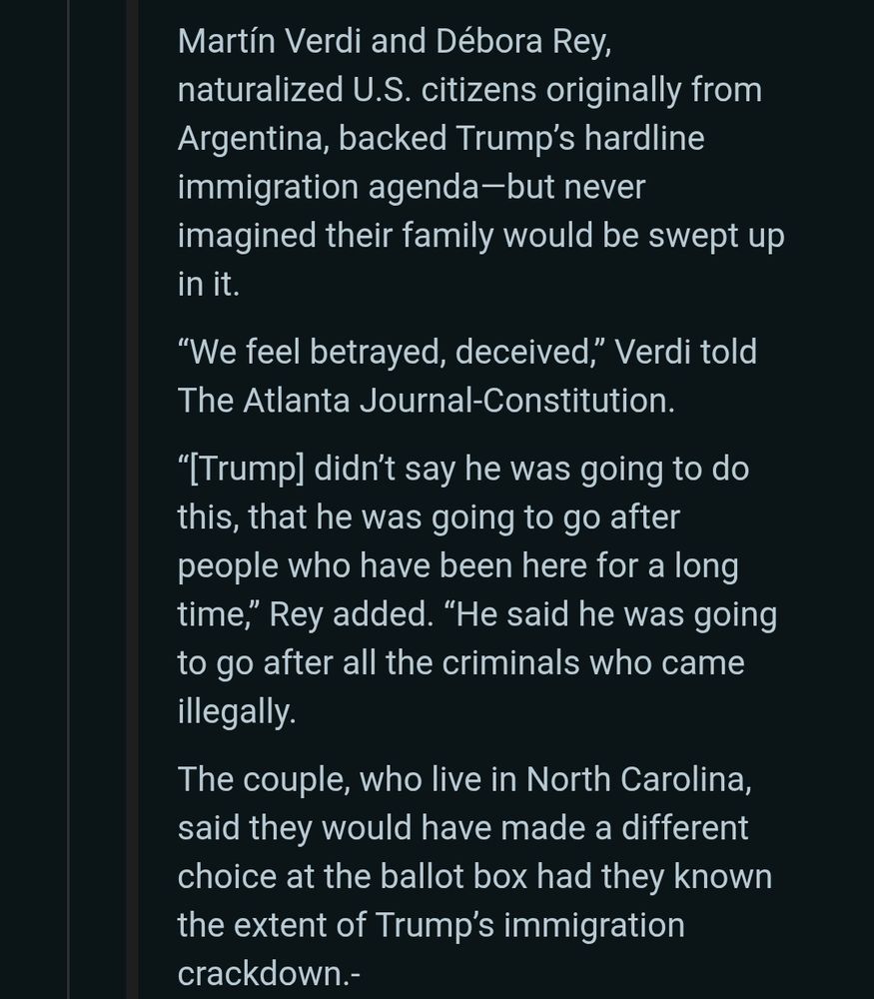
Task: Select the word "Argentina" in the quote
Action: [x=252, y=139]
